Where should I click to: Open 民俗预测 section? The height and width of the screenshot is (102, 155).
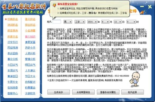[13, 48]
